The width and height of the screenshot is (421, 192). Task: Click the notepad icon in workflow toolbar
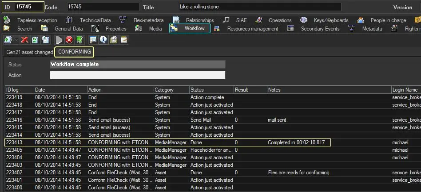pos(124,40)
